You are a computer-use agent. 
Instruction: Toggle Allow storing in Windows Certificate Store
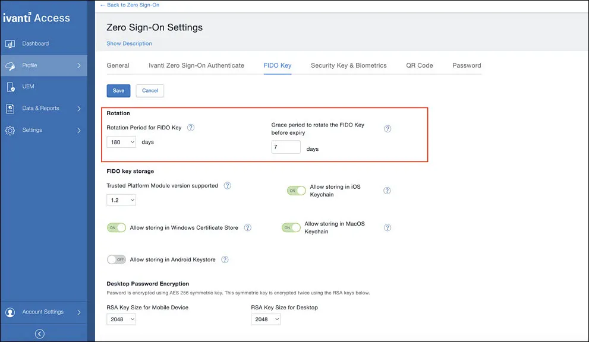tap(116, 227)
